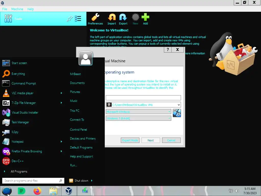Image resolution: width=261 pixels, height=196 pixels.
Task: Expand 7-Zip File Manager submenu arrow
Action: pyautogui.click(x=61, y=103)
